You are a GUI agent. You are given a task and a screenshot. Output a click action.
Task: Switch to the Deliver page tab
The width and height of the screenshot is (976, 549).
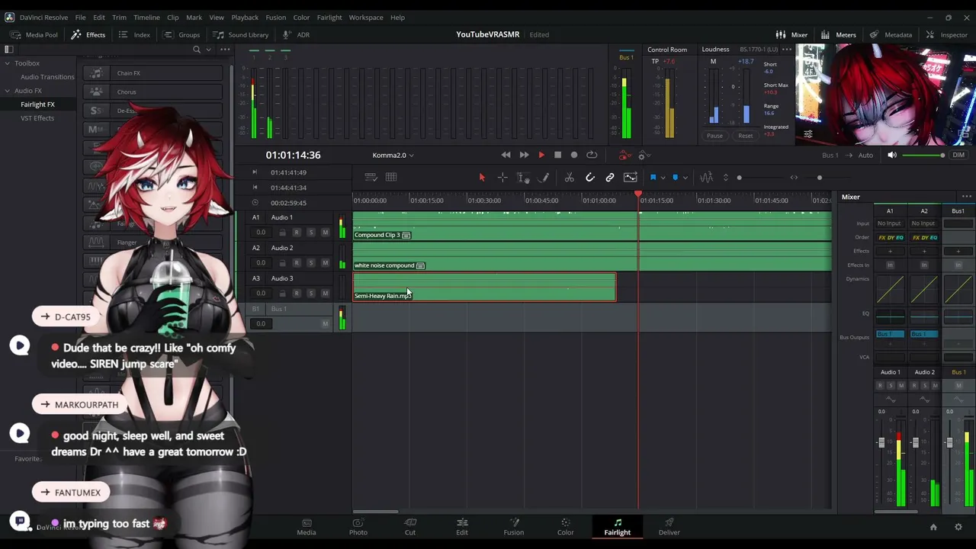[669, 526]
